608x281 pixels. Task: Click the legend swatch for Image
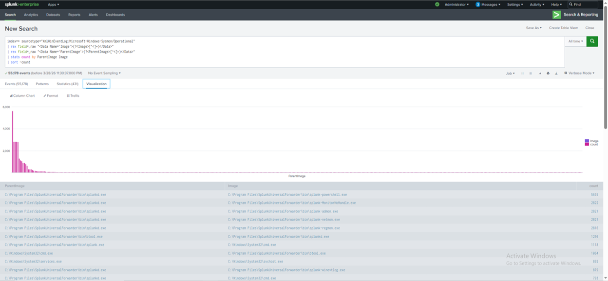click(587, 141)
